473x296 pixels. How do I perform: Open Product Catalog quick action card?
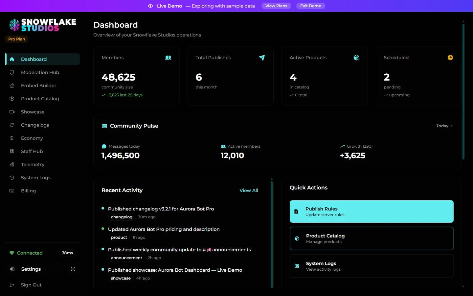pyautogui.click(x=372, y=238)
